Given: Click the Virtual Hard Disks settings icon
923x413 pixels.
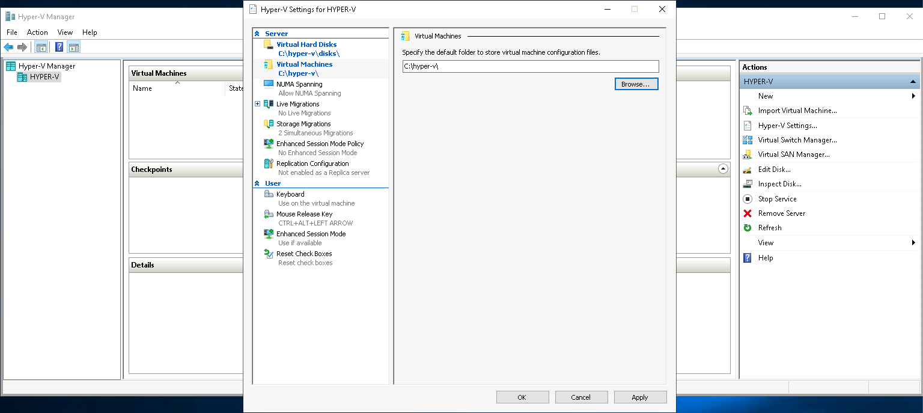Looking at the screenshot, I should point(269,44).
